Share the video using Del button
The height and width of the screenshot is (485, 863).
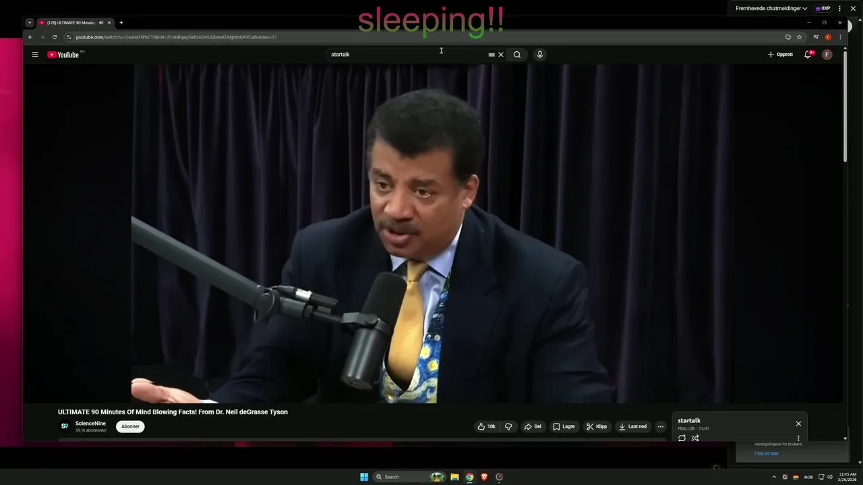pos(533,426)
